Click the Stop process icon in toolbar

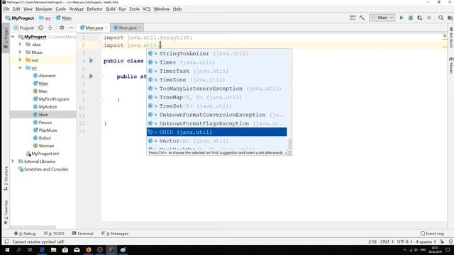(429, 18)
